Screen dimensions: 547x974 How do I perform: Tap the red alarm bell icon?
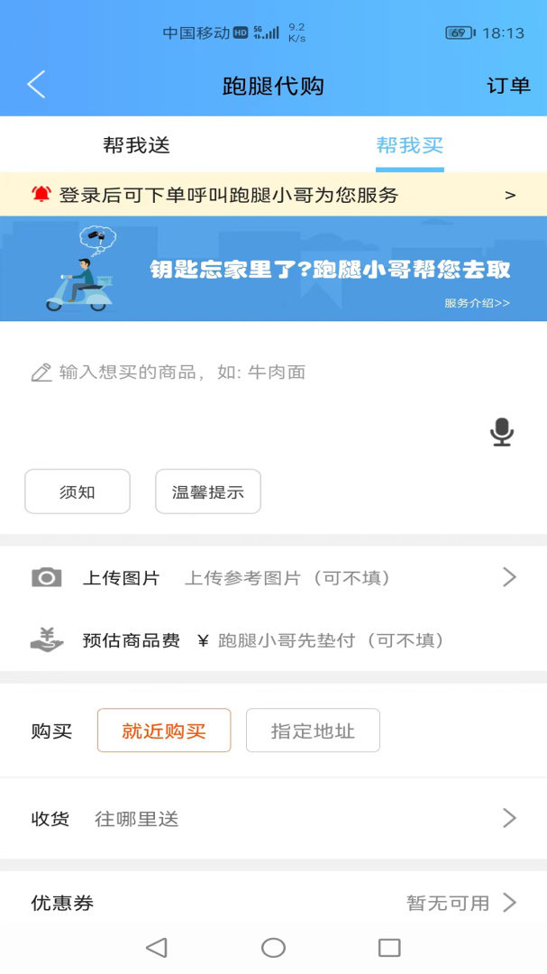click(x=41, y=195)
